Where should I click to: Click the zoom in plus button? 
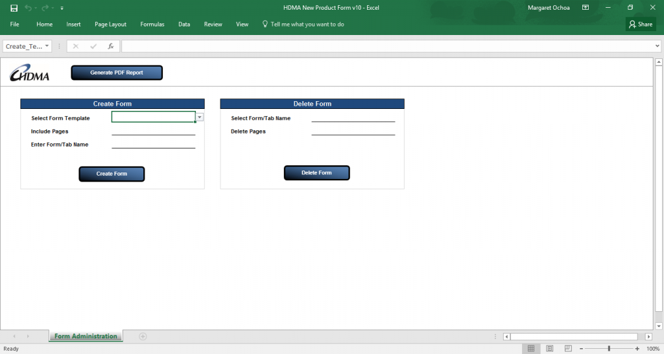[637, 349]
